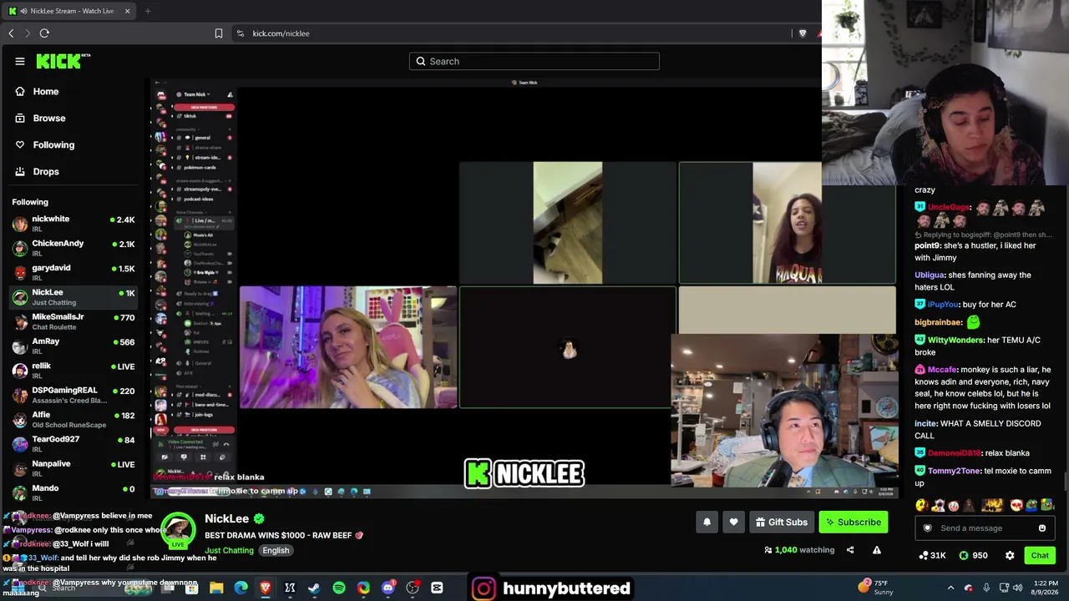Viewport: 1069px width, 601px height.
Task: Open Nanpalive's channel from Following list
Action: point(73,468)
